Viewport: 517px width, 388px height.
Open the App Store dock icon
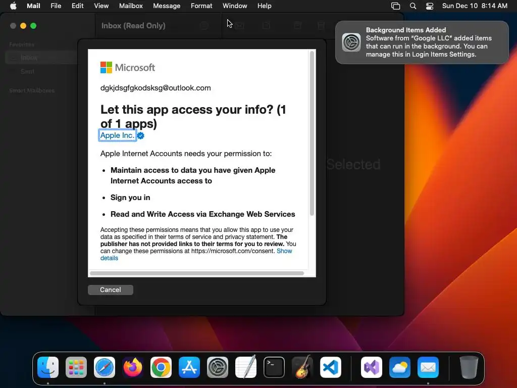point(189,367)
